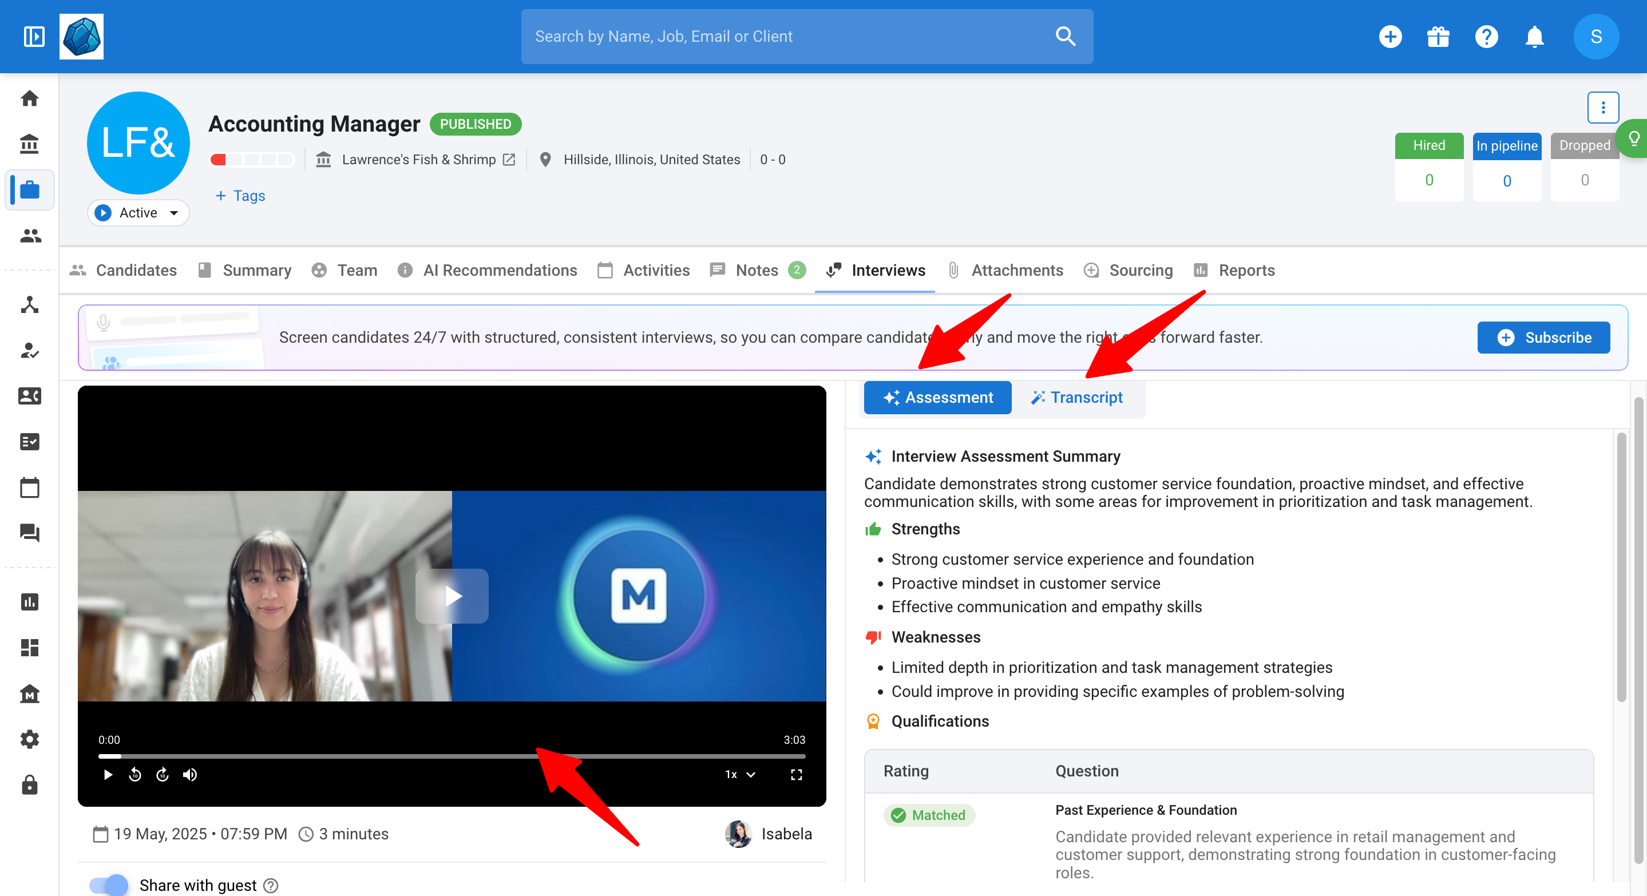
Task: Open the Attachments tab
Action: 1005,270
